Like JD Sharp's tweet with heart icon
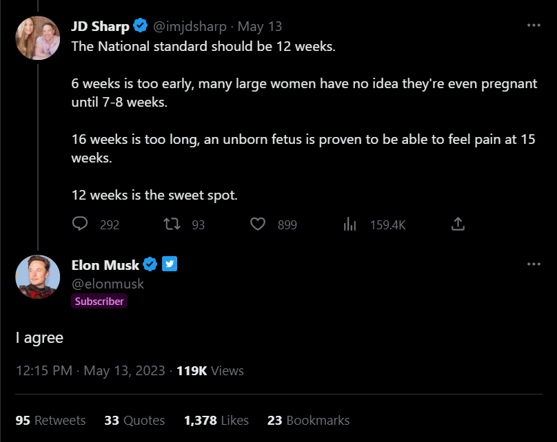Screen dimensions: 557x442 pos(258,224)
